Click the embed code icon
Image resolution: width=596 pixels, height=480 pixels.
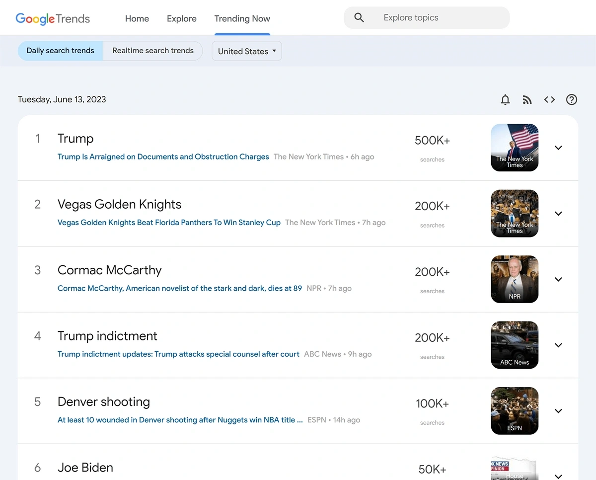549,100
